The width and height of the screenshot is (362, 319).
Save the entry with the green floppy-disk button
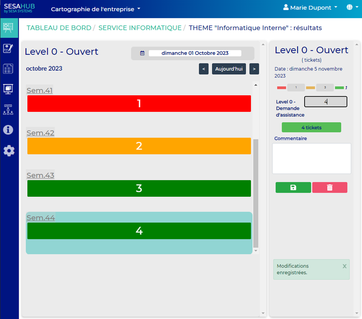(x=293, y=187)
